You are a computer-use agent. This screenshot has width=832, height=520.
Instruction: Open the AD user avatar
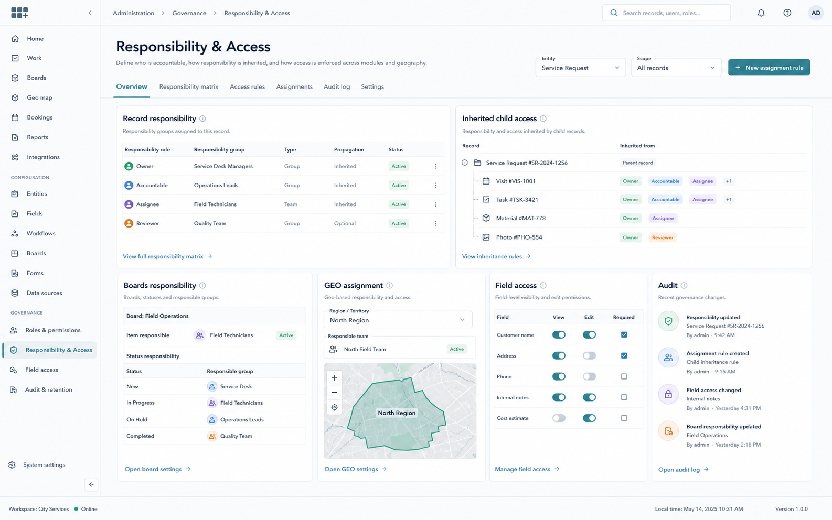pyautogui.click(x=816, y=13)
